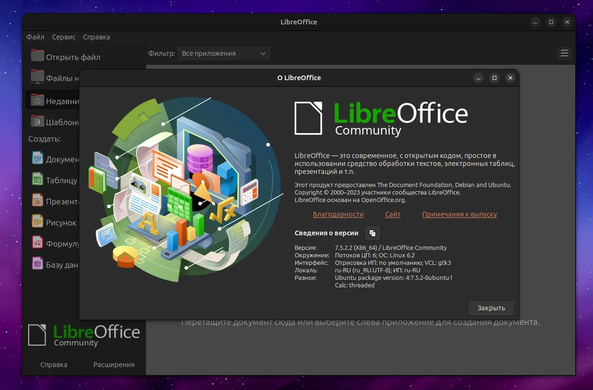Open the Примечания к выпуску link

coord(459,214)
